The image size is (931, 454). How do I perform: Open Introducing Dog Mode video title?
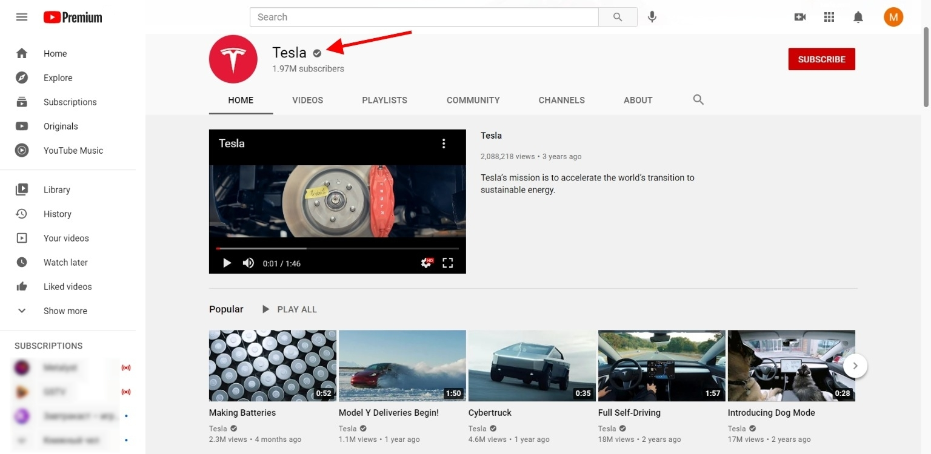click(x=771, y=413)
